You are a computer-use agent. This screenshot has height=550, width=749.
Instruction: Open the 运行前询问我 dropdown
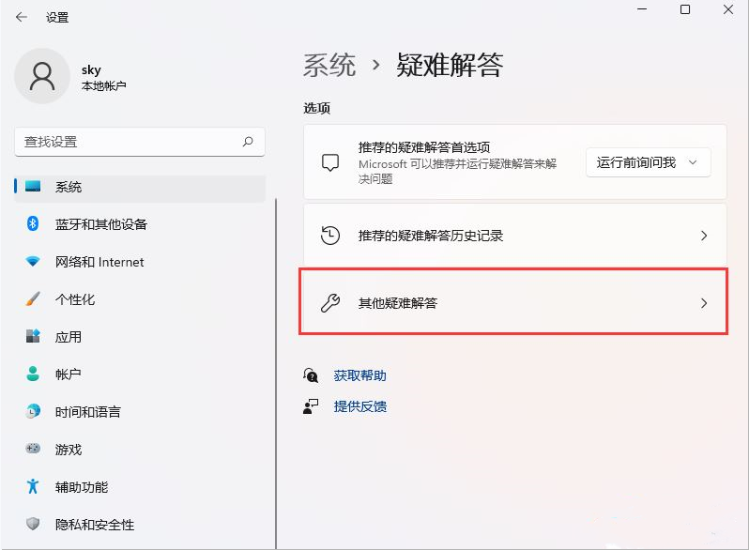pos(649,162)
